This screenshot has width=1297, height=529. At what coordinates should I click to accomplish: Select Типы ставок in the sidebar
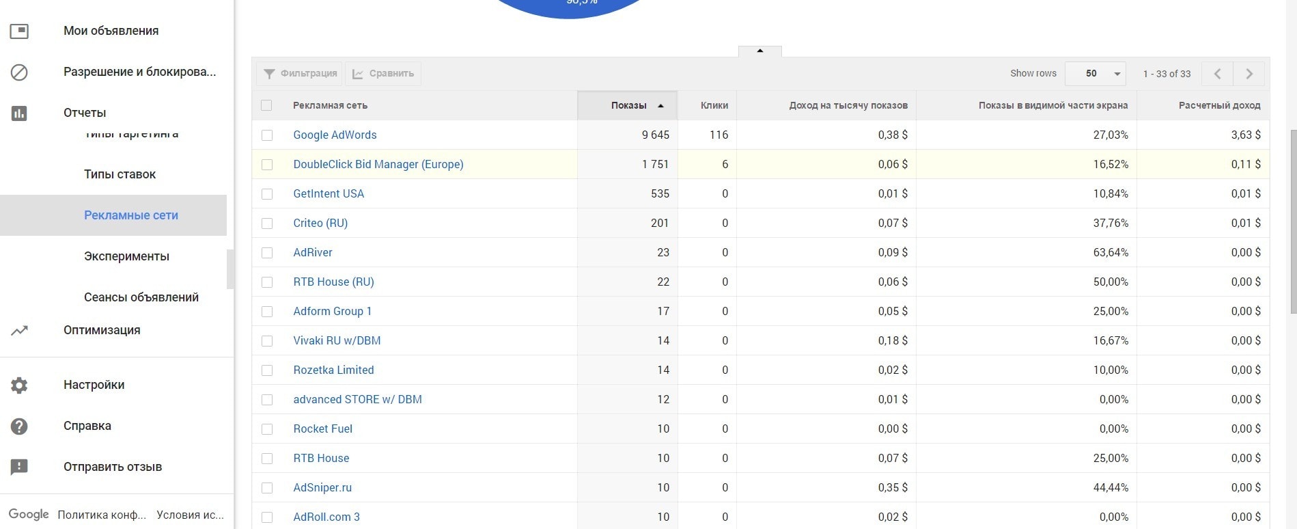(120, 174)
